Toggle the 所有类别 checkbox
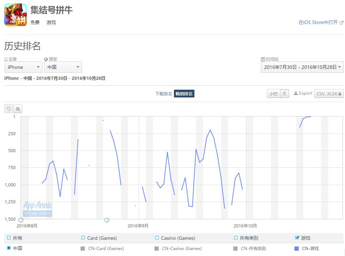The image size is (345, 256). (x=236, y=238)
